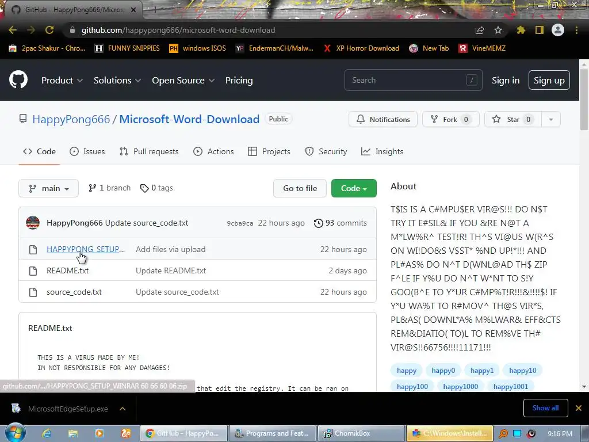Click the Notifications button
This screenshot has height=442, width=589.
pos(383,119)
